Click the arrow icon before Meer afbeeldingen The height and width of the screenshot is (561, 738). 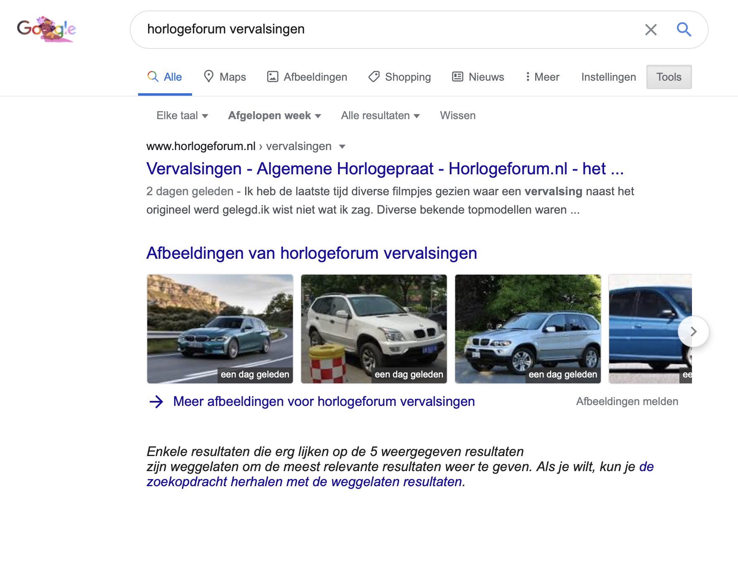coord(156,402)
